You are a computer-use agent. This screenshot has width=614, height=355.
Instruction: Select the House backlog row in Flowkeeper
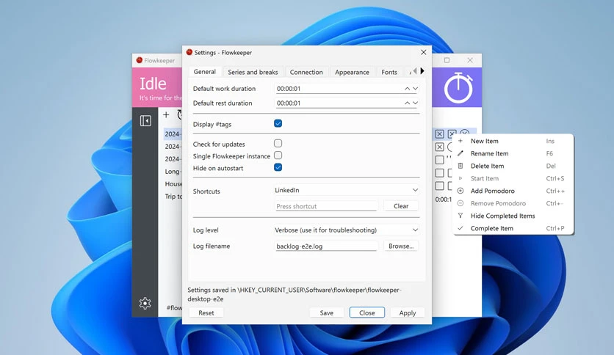pos(173,184)
